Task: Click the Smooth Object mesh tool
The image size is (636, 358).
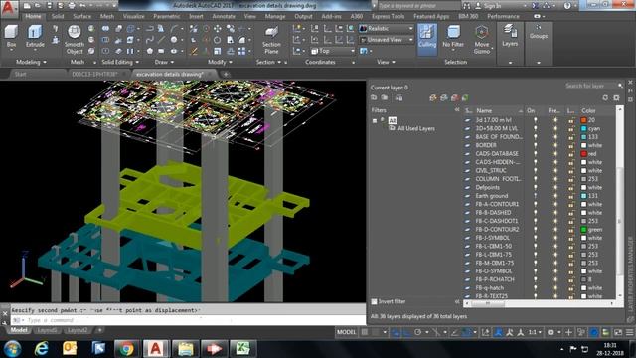Action: (x=75, y=40)
